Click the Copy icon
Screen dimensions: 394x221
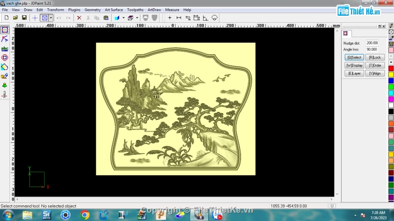(x=97, y=18)
